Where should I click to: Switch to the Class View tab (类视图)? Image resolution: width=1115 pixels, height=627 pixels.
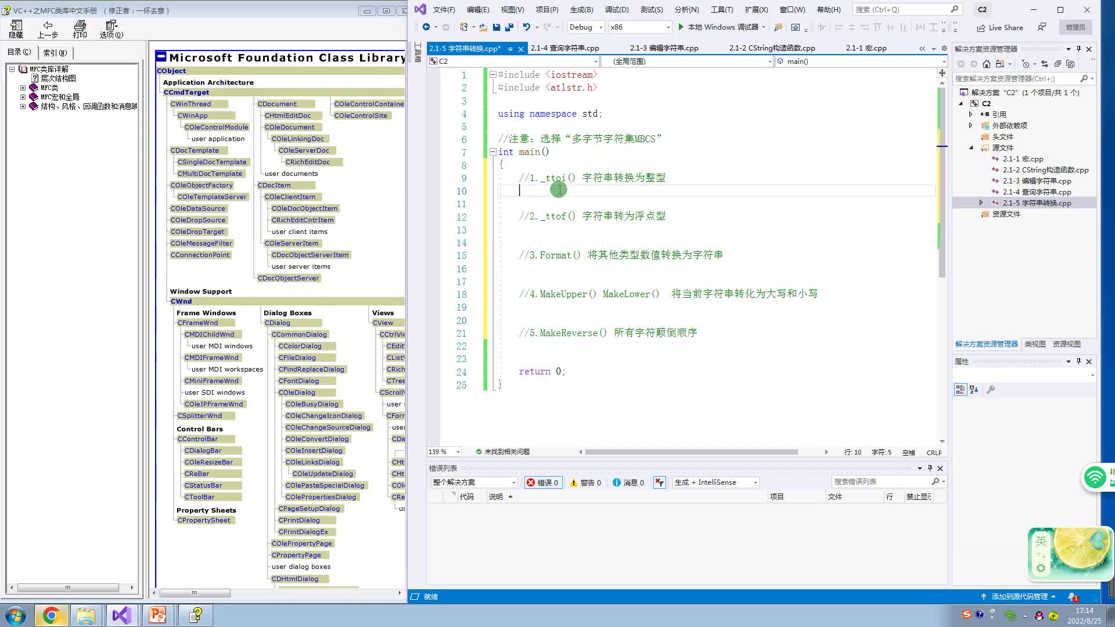coord(1035,344)
